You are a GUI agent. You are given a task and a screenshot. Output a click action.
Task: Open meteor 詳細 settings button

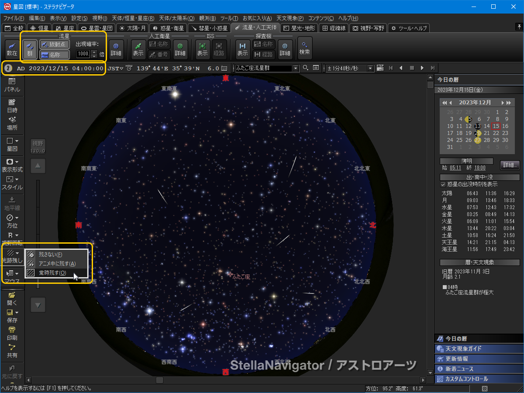(116, 48)
